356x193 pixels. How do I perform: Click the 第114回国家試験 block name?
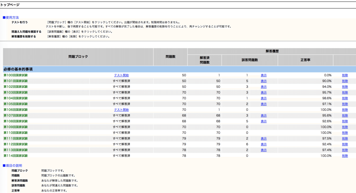16,156
